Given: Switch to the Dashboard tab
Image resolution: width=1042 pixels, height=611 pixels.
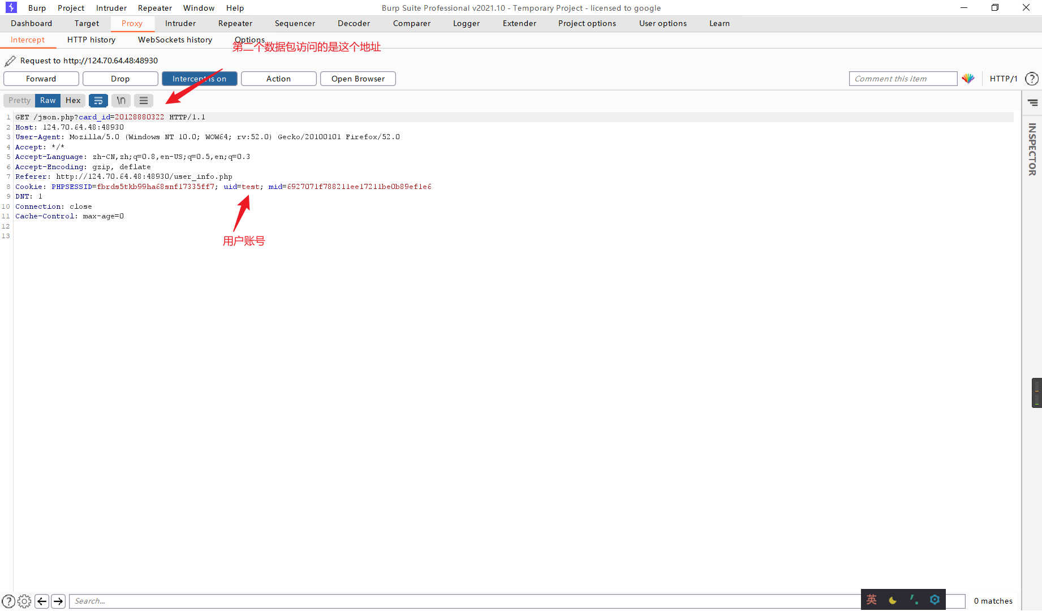Looking at the screenshot, I should pos(32,23).
